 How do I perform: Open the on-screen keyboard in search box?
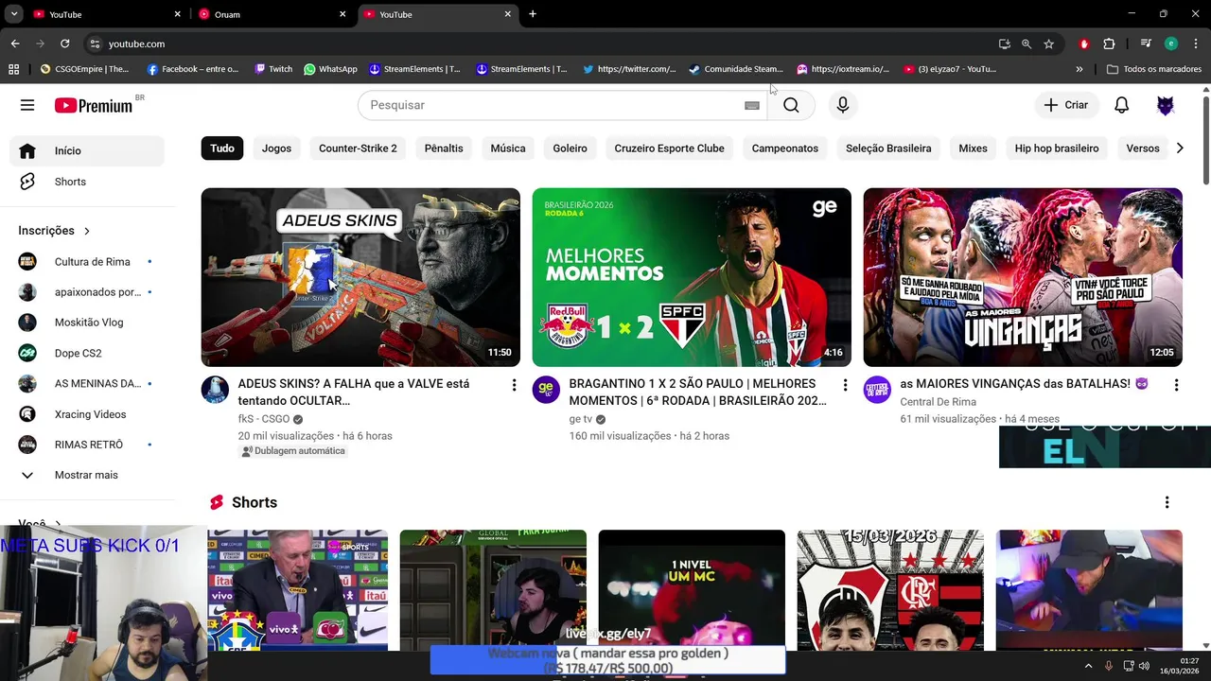pos(752,105)
